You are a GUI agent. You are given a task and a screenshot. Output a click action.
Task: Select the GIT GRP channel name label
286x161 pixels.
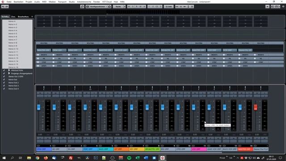click(x=121, y=149)
